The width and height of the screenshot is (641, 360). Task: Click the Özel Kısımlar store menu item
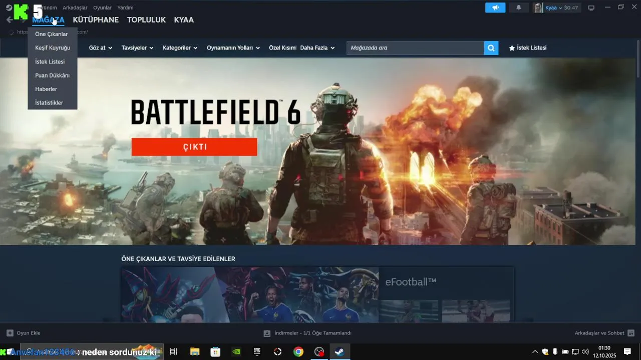tap(282, 48)
